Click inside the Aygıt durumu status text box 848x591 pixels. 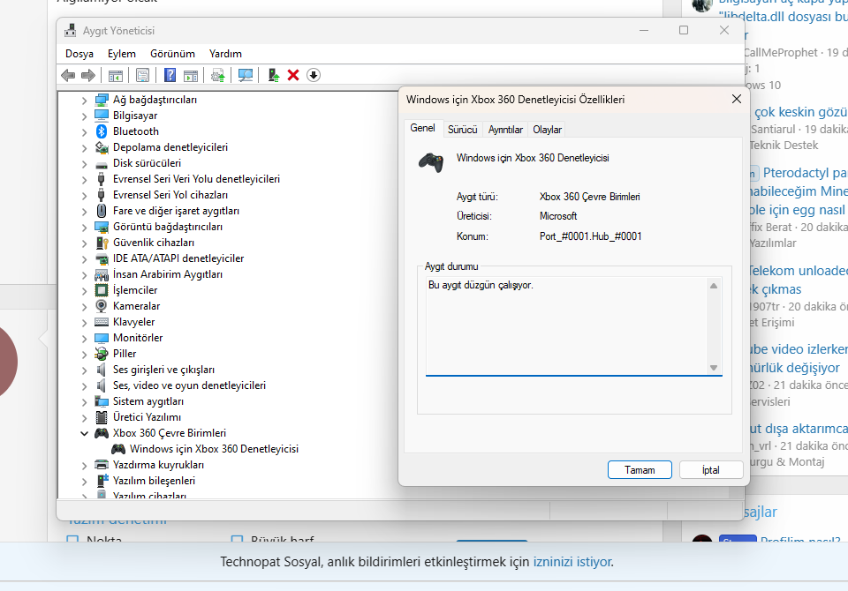click(x=567, y=326)
